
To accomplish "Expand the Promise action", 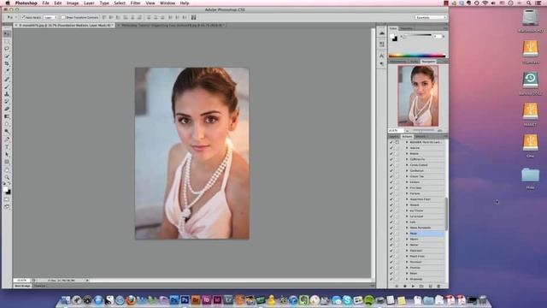I will pyautogui.click(x=407, y=268).
